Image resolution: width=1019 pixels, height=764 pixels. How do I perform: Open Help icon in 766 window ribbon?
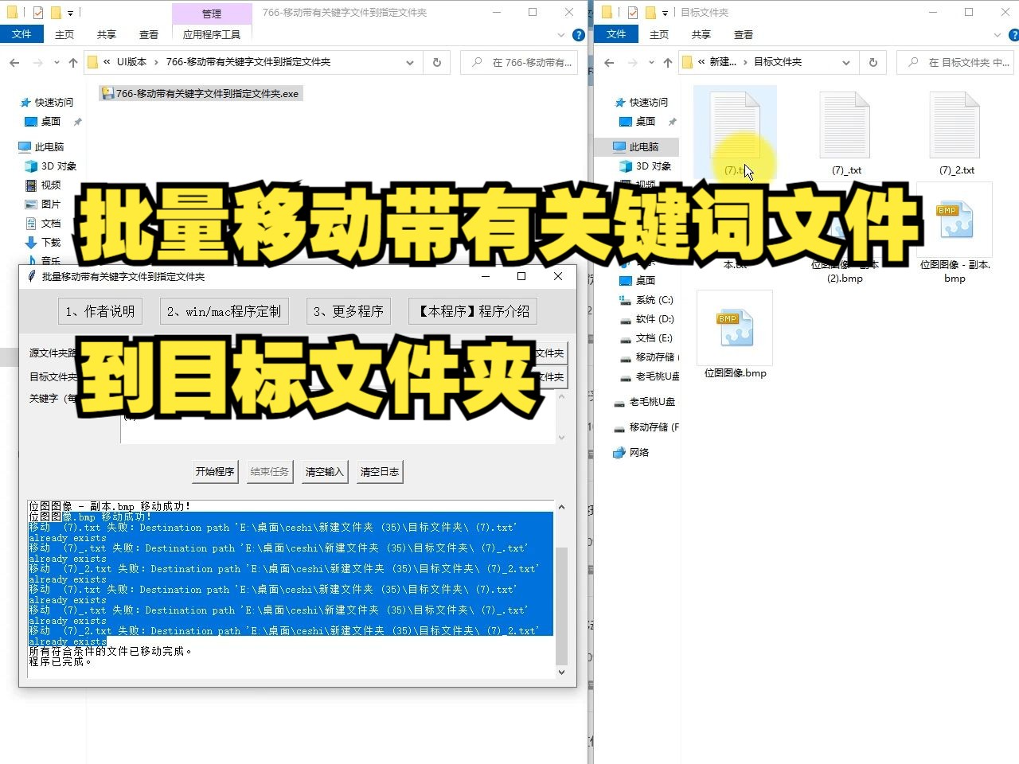click(x=579, y=35)
